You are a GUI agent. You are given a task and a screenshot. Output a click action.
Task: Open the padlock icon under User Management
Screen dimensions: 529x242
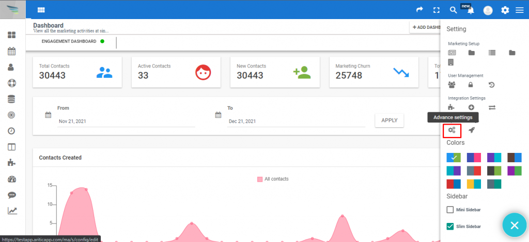[x=471, y=85]
